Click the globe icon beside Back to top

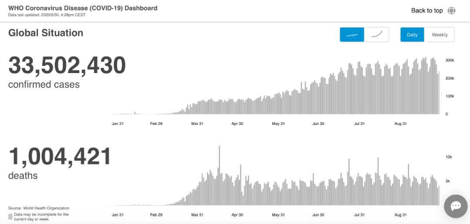pyautogui.click(x=451, y=11)
